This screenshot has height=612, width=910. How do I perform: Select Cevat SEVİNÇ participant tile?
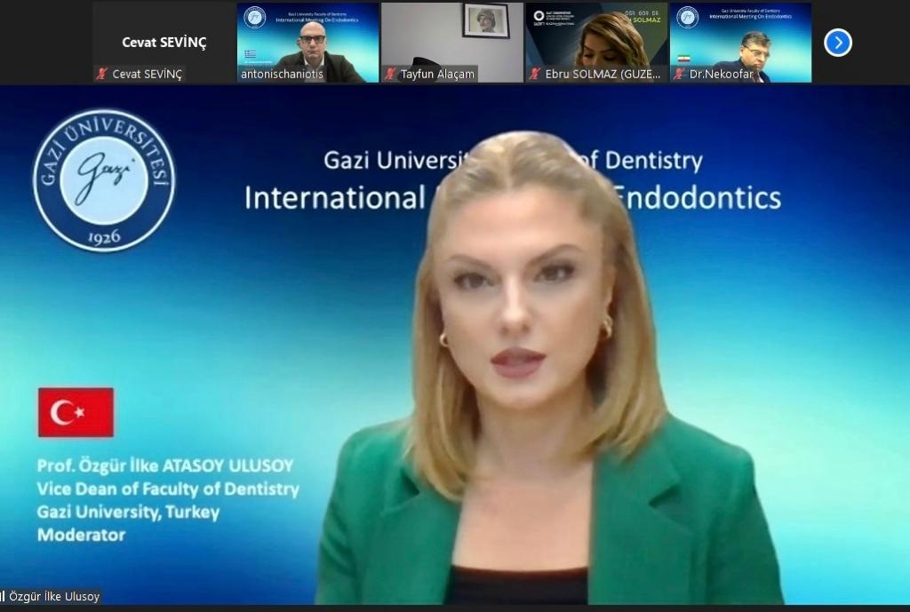[164, 43]
